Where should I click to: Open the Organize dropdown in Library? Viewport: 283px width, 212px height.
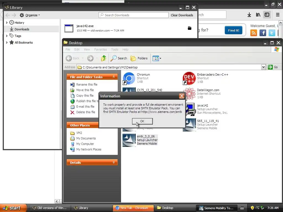(30, 15)
